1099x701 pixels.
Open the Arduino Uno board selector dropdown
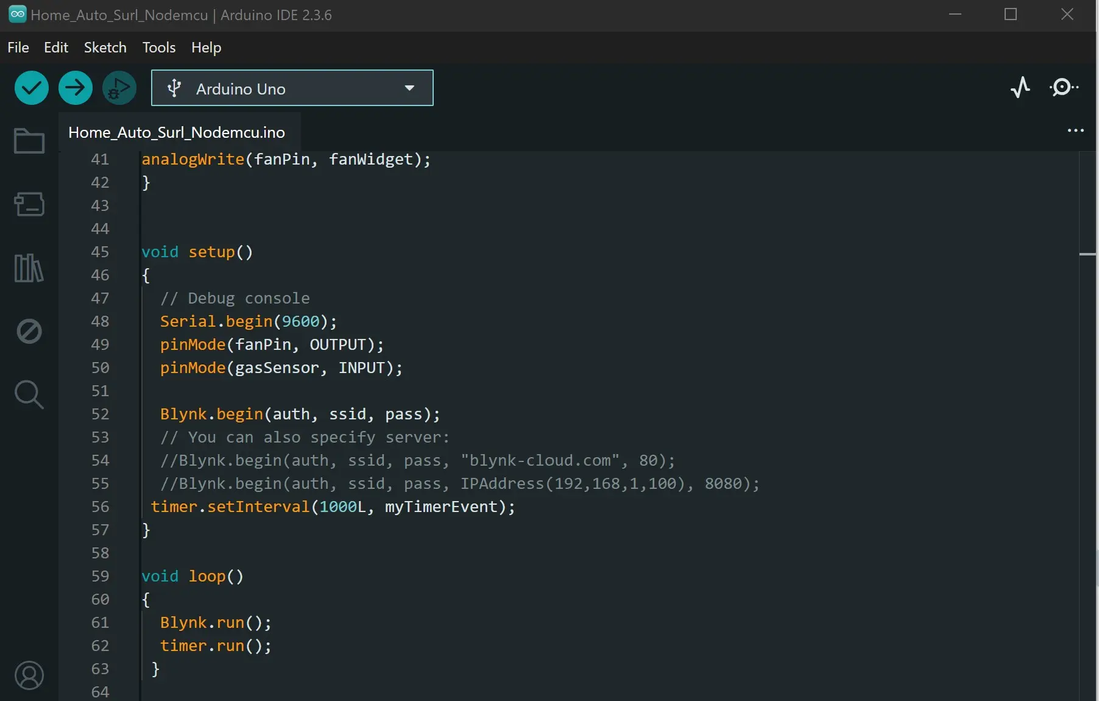point(292,88)
